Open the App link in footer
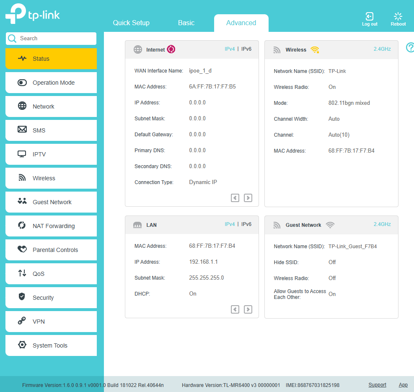This screenshot has height=392, width=414. coord(403,385)
